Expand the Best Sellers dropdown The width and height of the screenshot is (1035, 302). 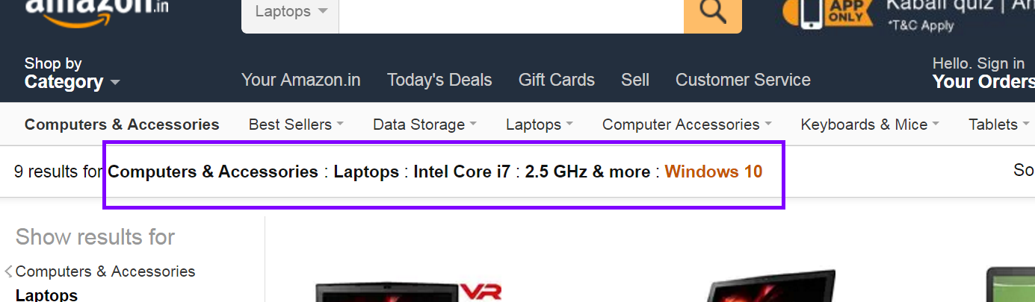click(x=296, y=125)
